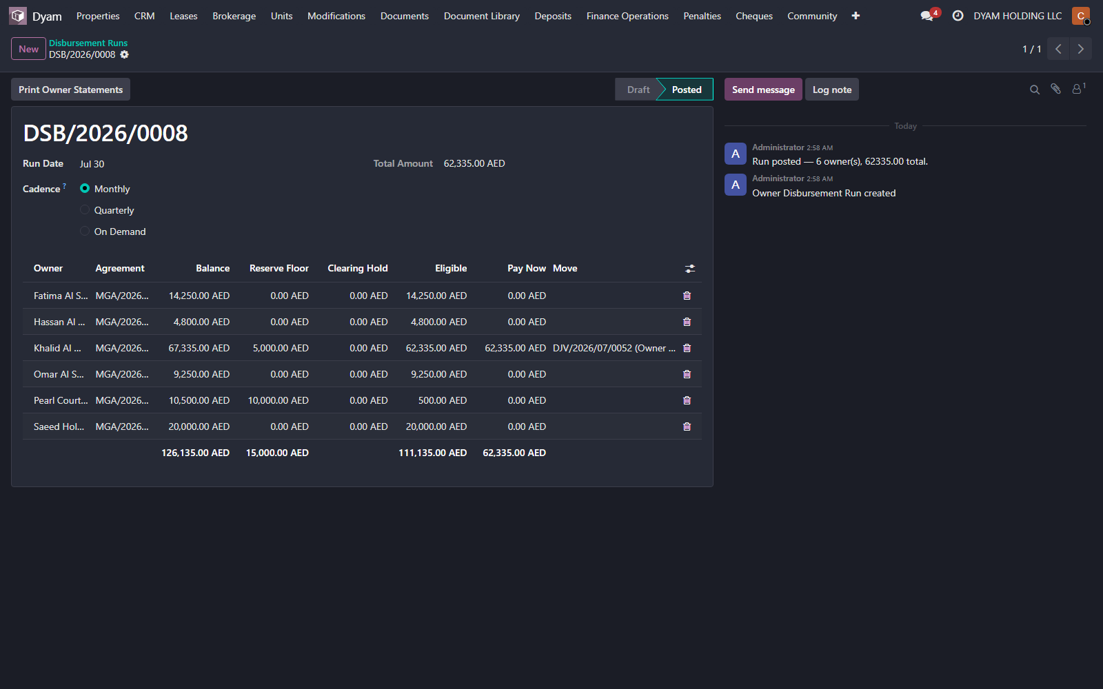The height and width of the screenshot is (689, 1103).
Task: Open the Community menu
Action: coord(812,16)
